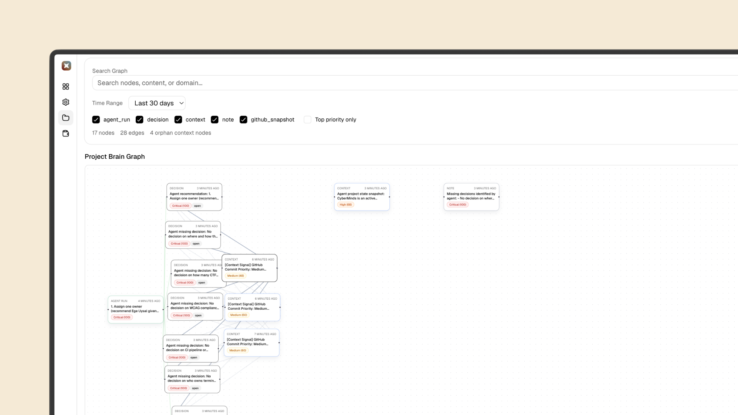Click the top Agent recommendation decision node
This screenshot has width=738, height=415.
[194, 197]
